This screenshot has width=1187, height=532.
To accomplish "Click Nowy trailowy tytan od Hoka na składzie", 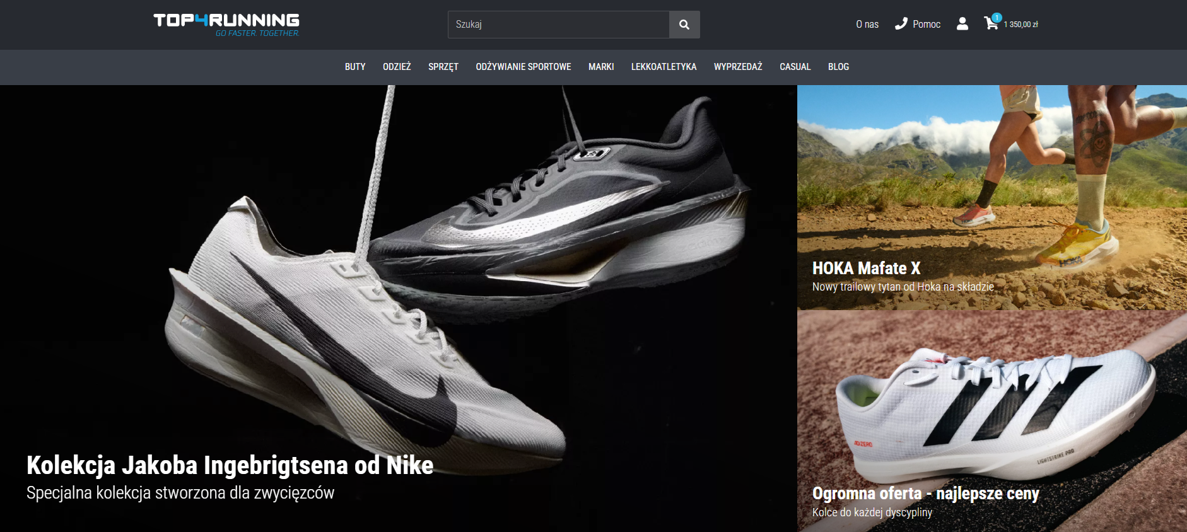I will pos(903,287).
